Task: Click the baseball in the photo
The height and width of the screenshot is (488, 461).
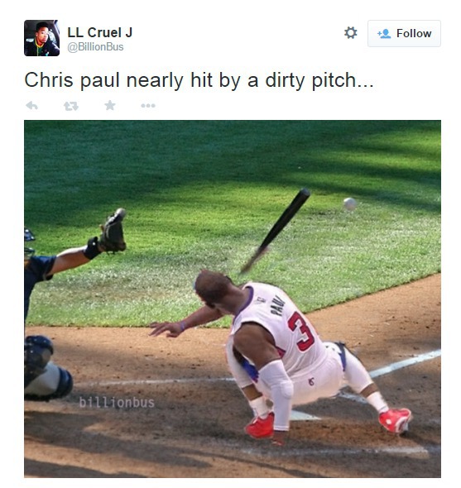Action: (x=349, y=204)
